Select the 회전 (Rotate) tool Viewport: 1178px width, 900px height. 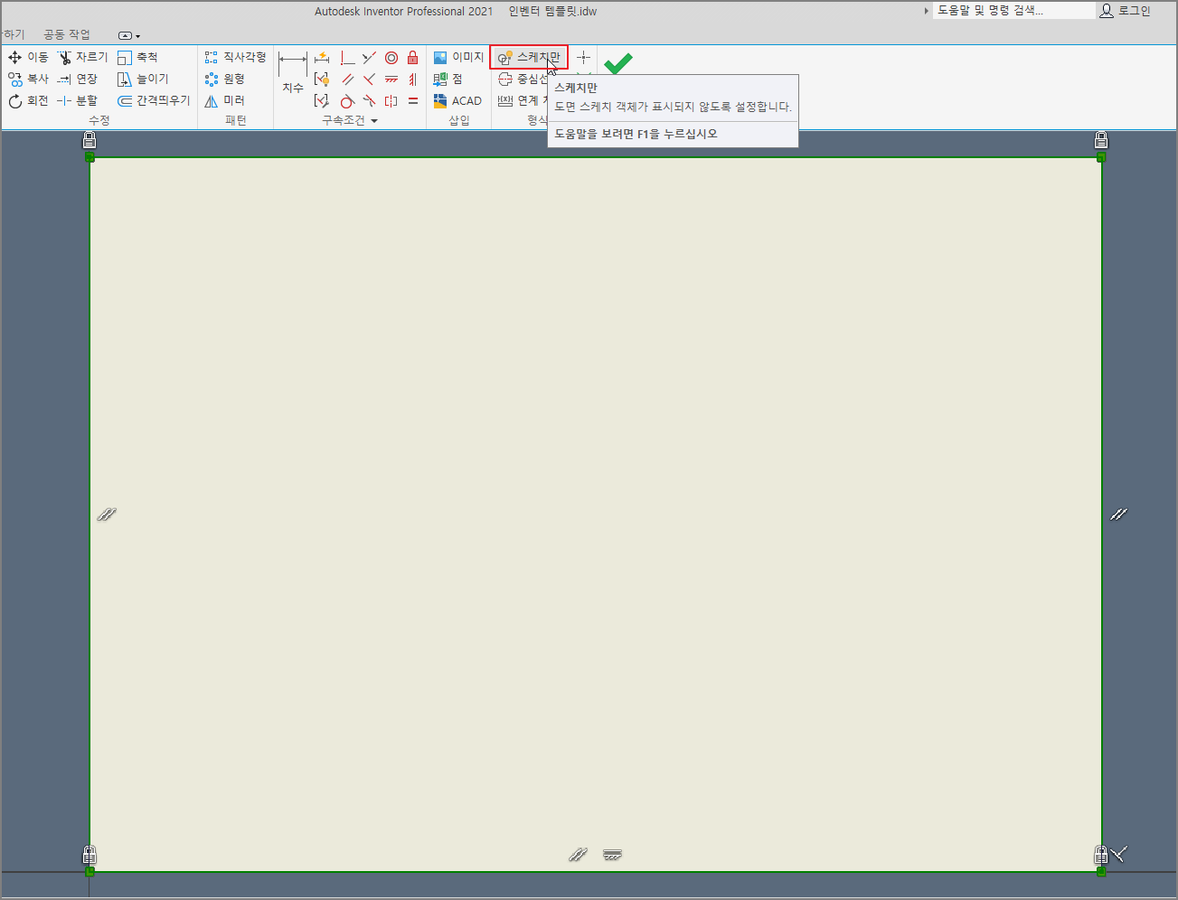pyautogui.click(x=28, y=100)
